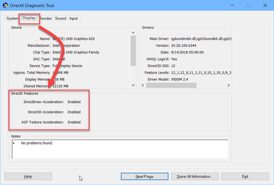Click the '12120 MB' shared memory value
The width and height of the screenshot is (274, 185).
[x=61, y=86]
